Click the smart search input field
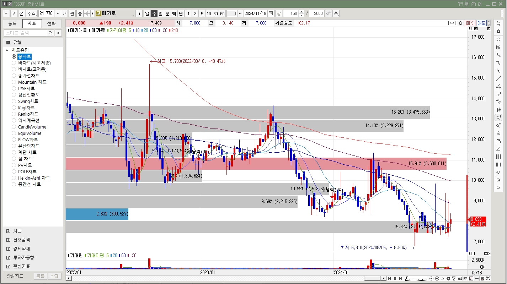507x284 pixels. (x=25, y=33)
